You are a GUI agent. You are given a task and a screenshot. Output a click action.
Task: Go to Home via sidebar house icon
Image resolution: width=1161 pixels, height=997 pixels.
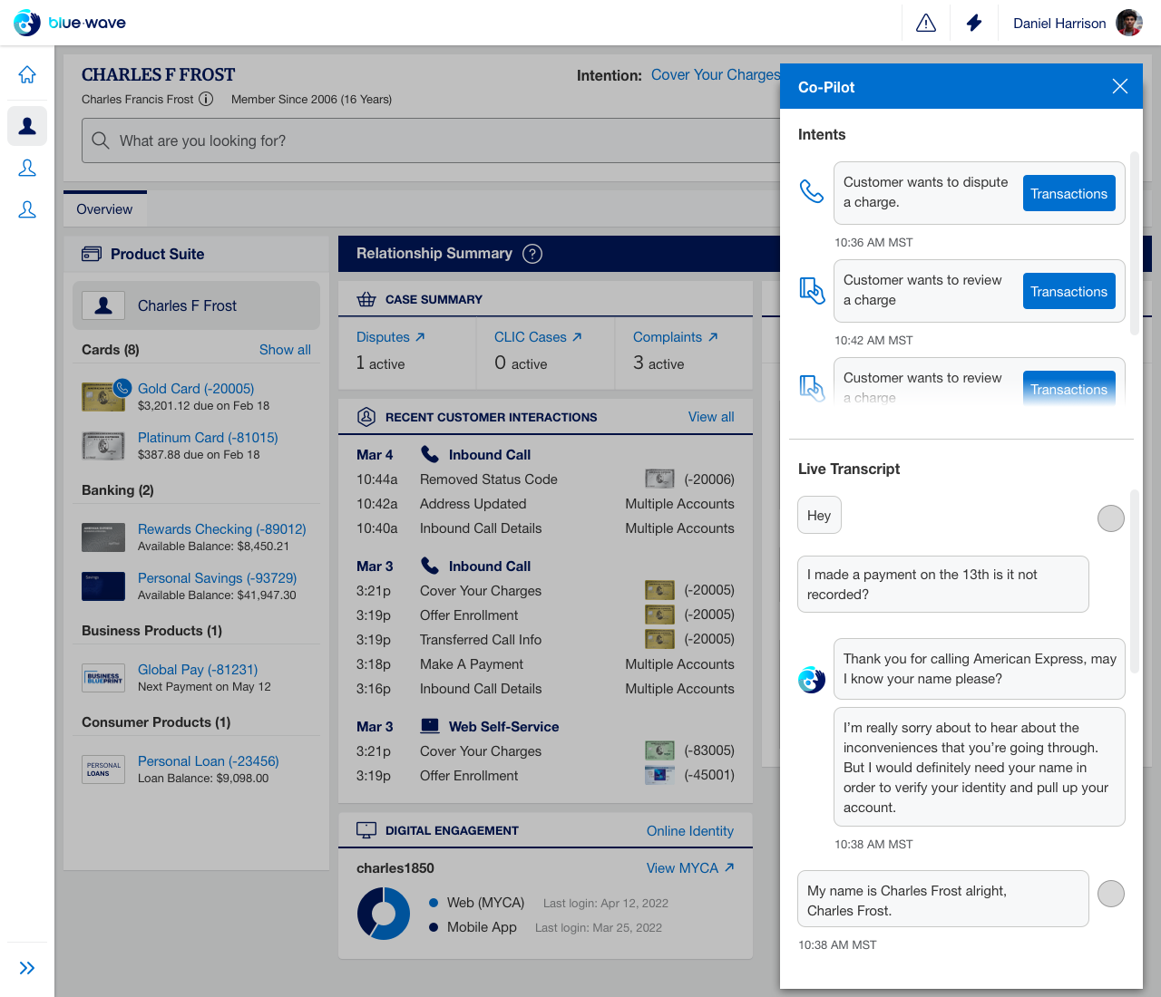27,74
